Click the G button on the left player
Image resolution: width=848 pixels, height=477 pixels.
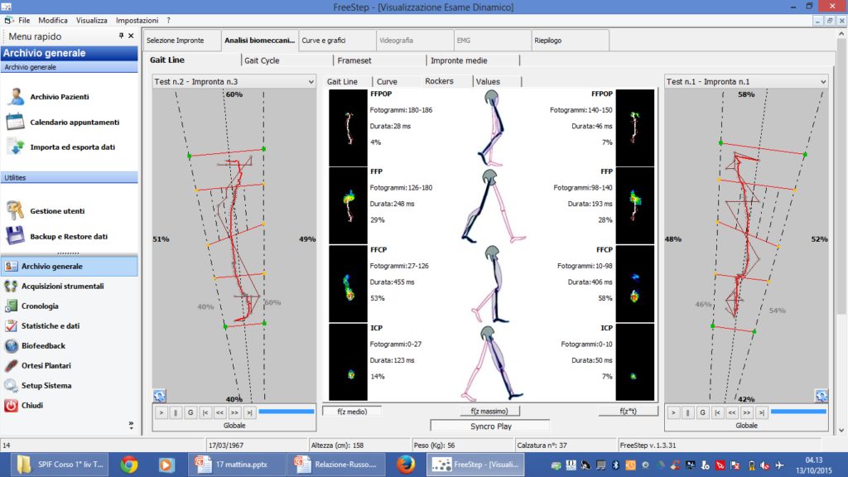tap(190, 412)
